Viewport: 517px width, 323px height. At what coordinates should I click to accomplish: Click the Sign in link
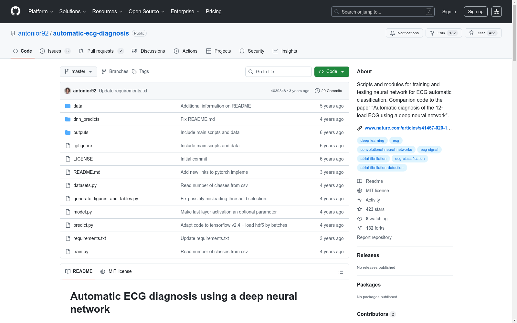[x=449, y=12]
